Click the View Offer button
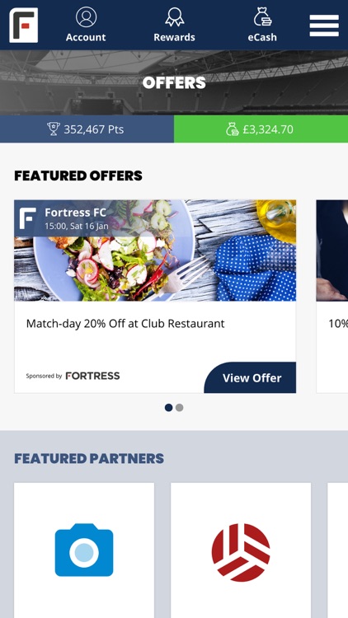 (250, 377)
